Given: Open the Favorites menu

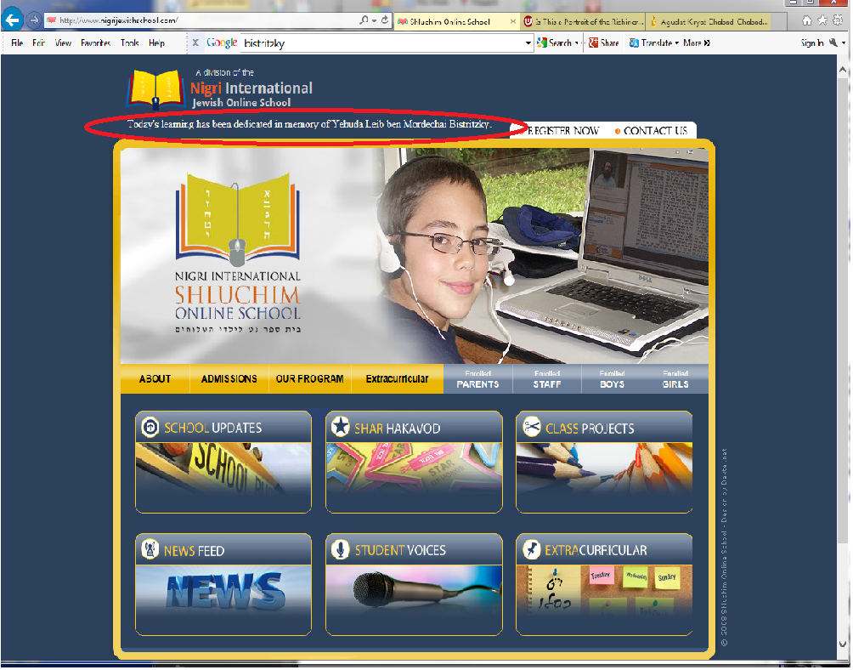Looking at the screenshot, I should pos(96,43).
